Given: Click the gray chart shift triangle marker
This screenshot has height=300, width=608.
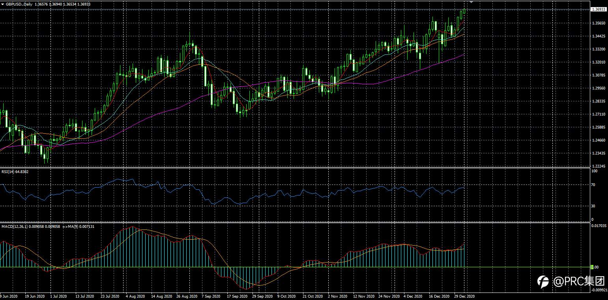Looking at the screenshot, I should pyautogui.click(x=471, y=2).
